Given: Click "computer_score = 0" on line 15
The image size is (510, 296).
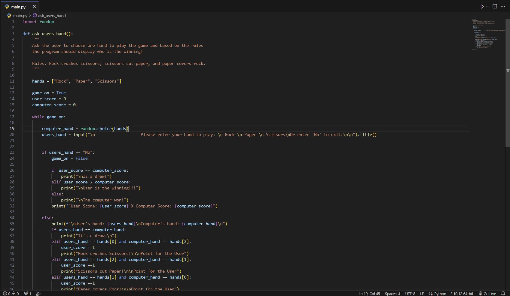Looking at the screenshot, I should tap(54, 105).
